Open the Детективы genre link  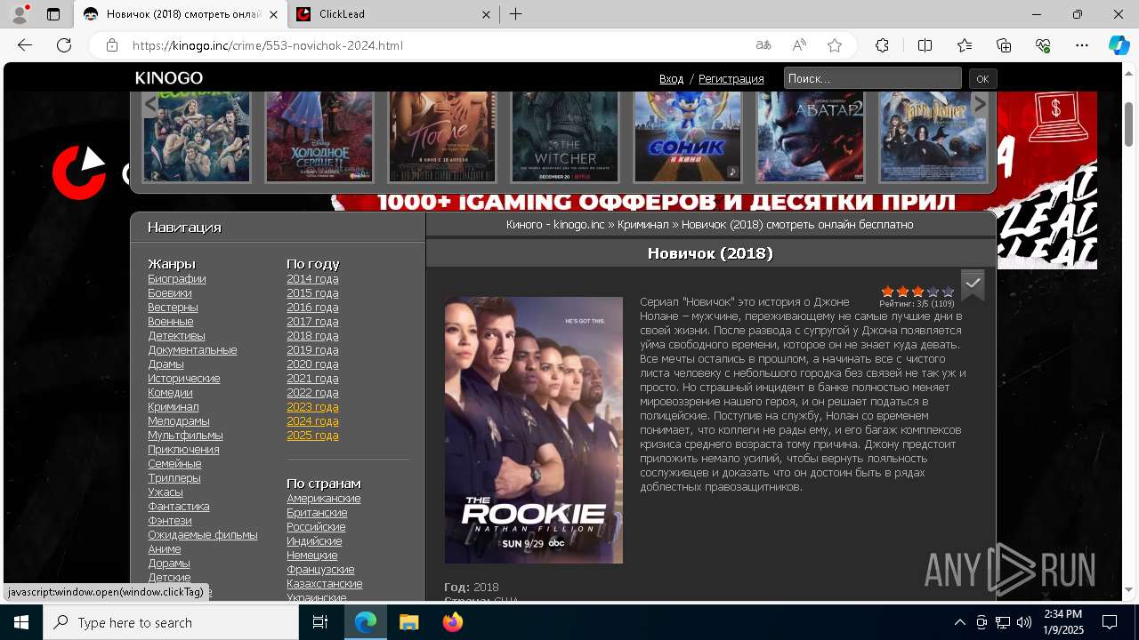pos(176,335)
